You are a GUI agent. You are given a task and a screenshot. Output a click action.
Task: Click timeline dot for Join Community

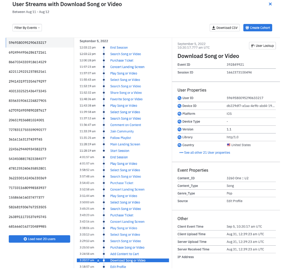tap(104, 131)
